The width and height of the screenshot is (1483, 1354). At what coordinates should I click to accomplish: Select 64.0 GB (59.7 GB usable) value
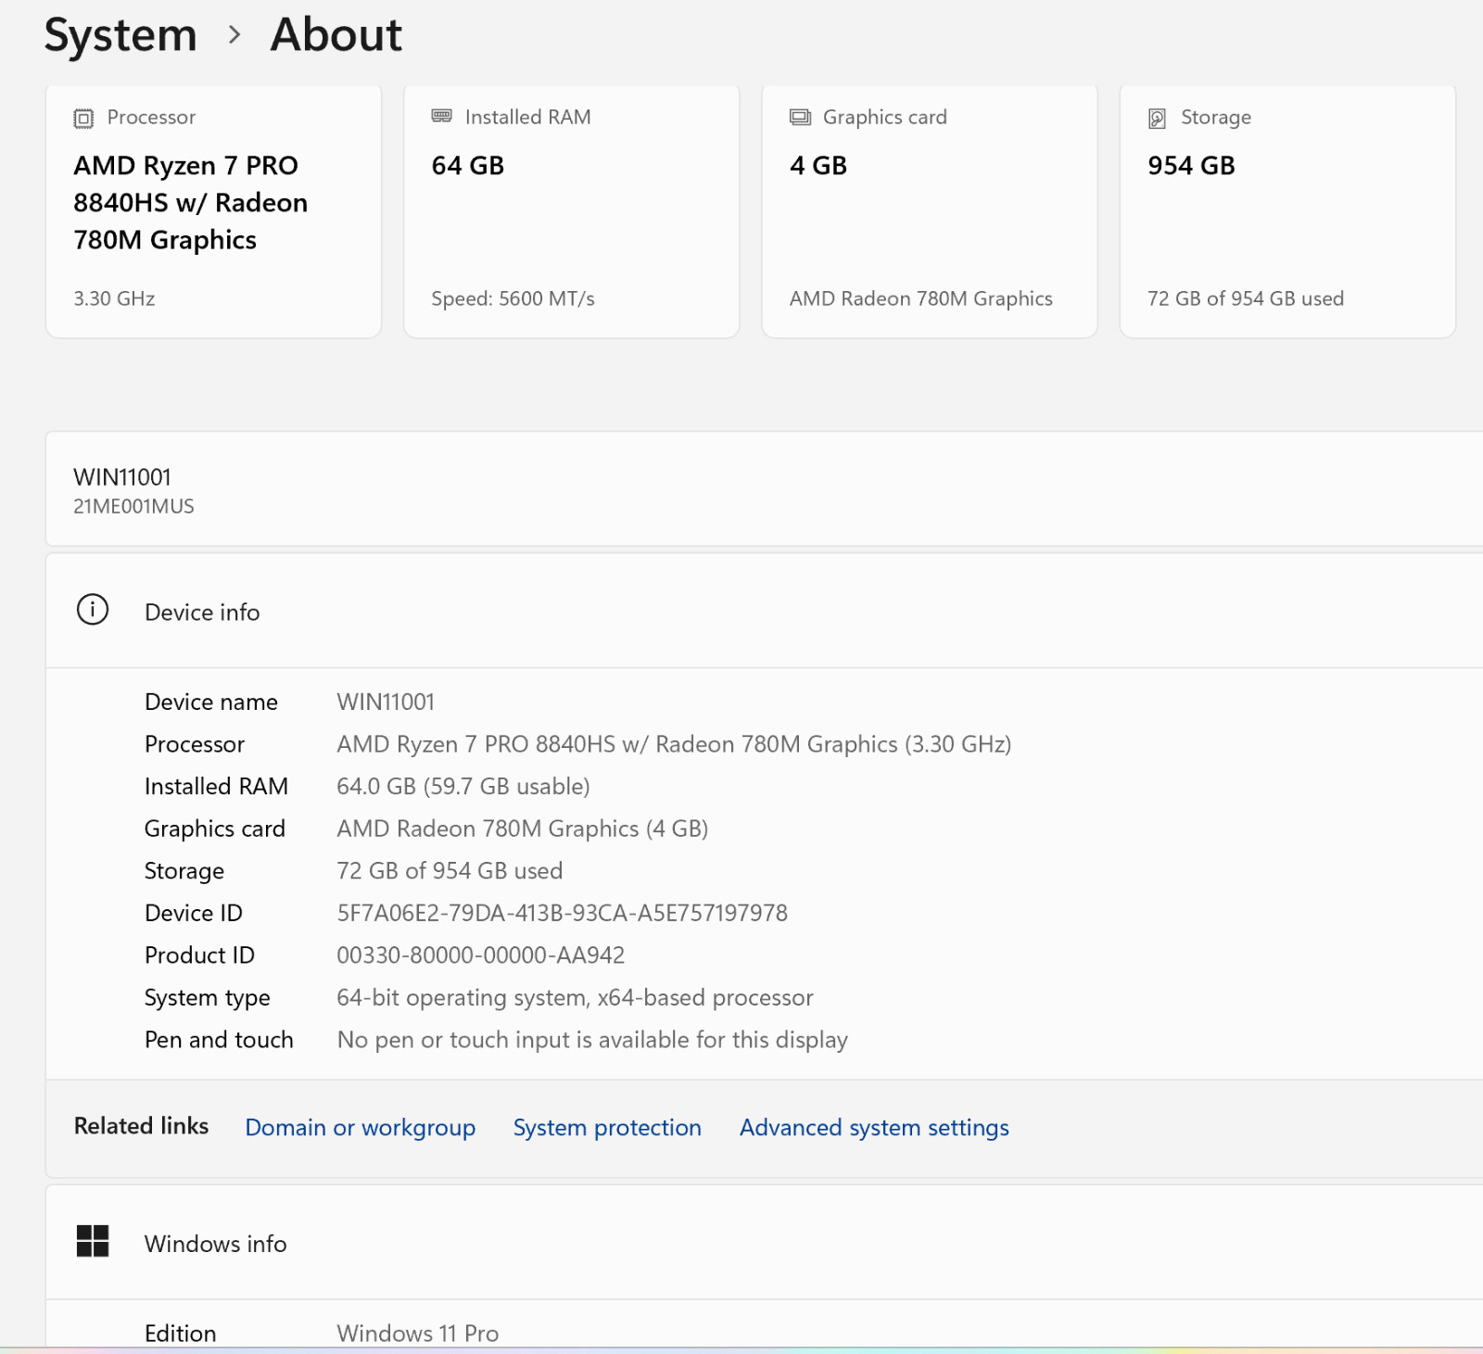click(463, 786)
